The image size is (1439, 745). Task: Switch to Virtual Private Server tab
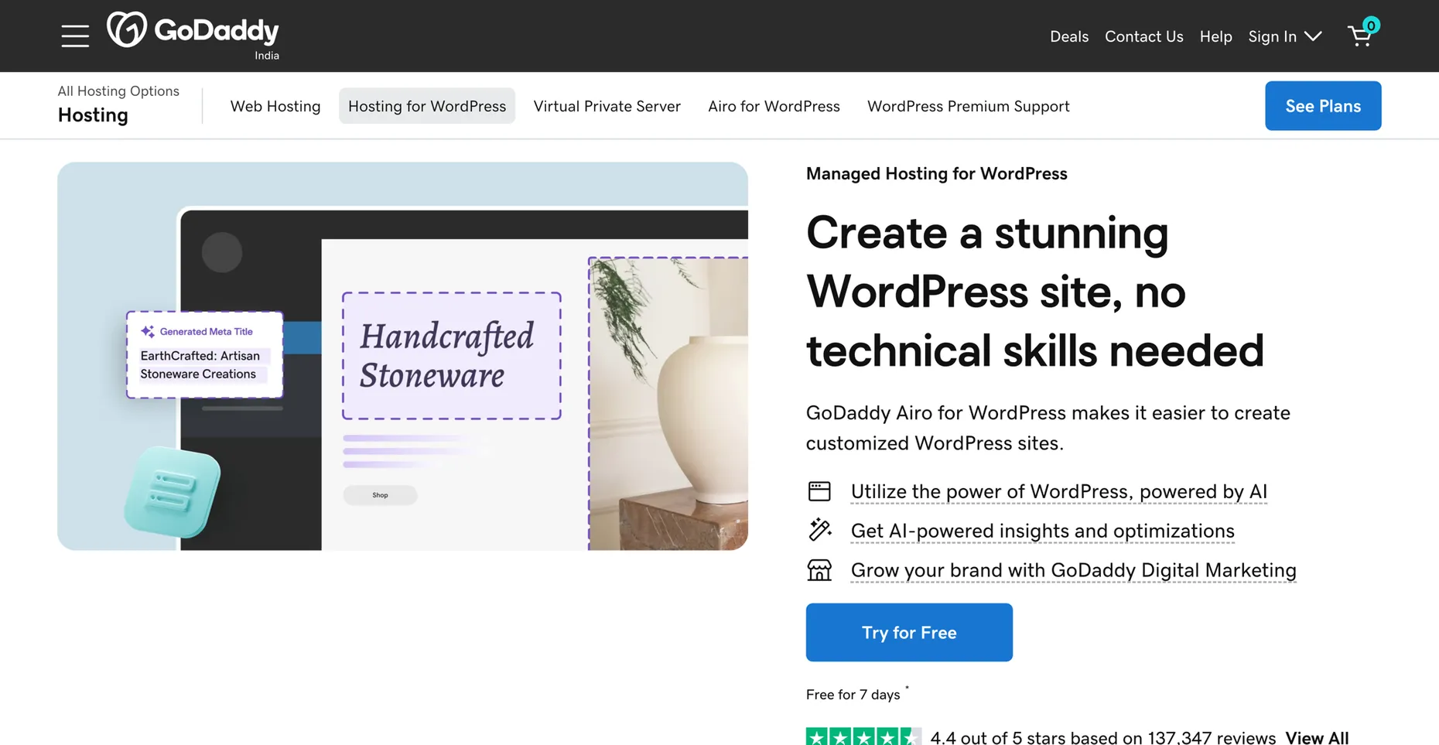[607, 106]
